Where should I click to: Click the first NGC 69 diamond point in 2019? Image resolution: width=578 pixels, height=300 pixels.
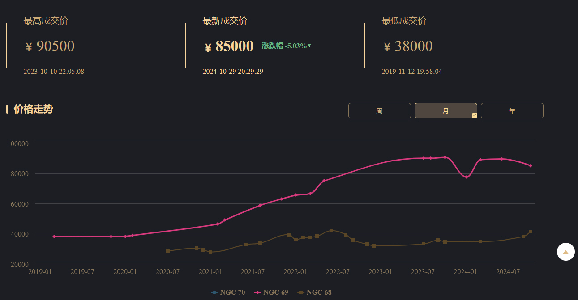click(54, 236)
